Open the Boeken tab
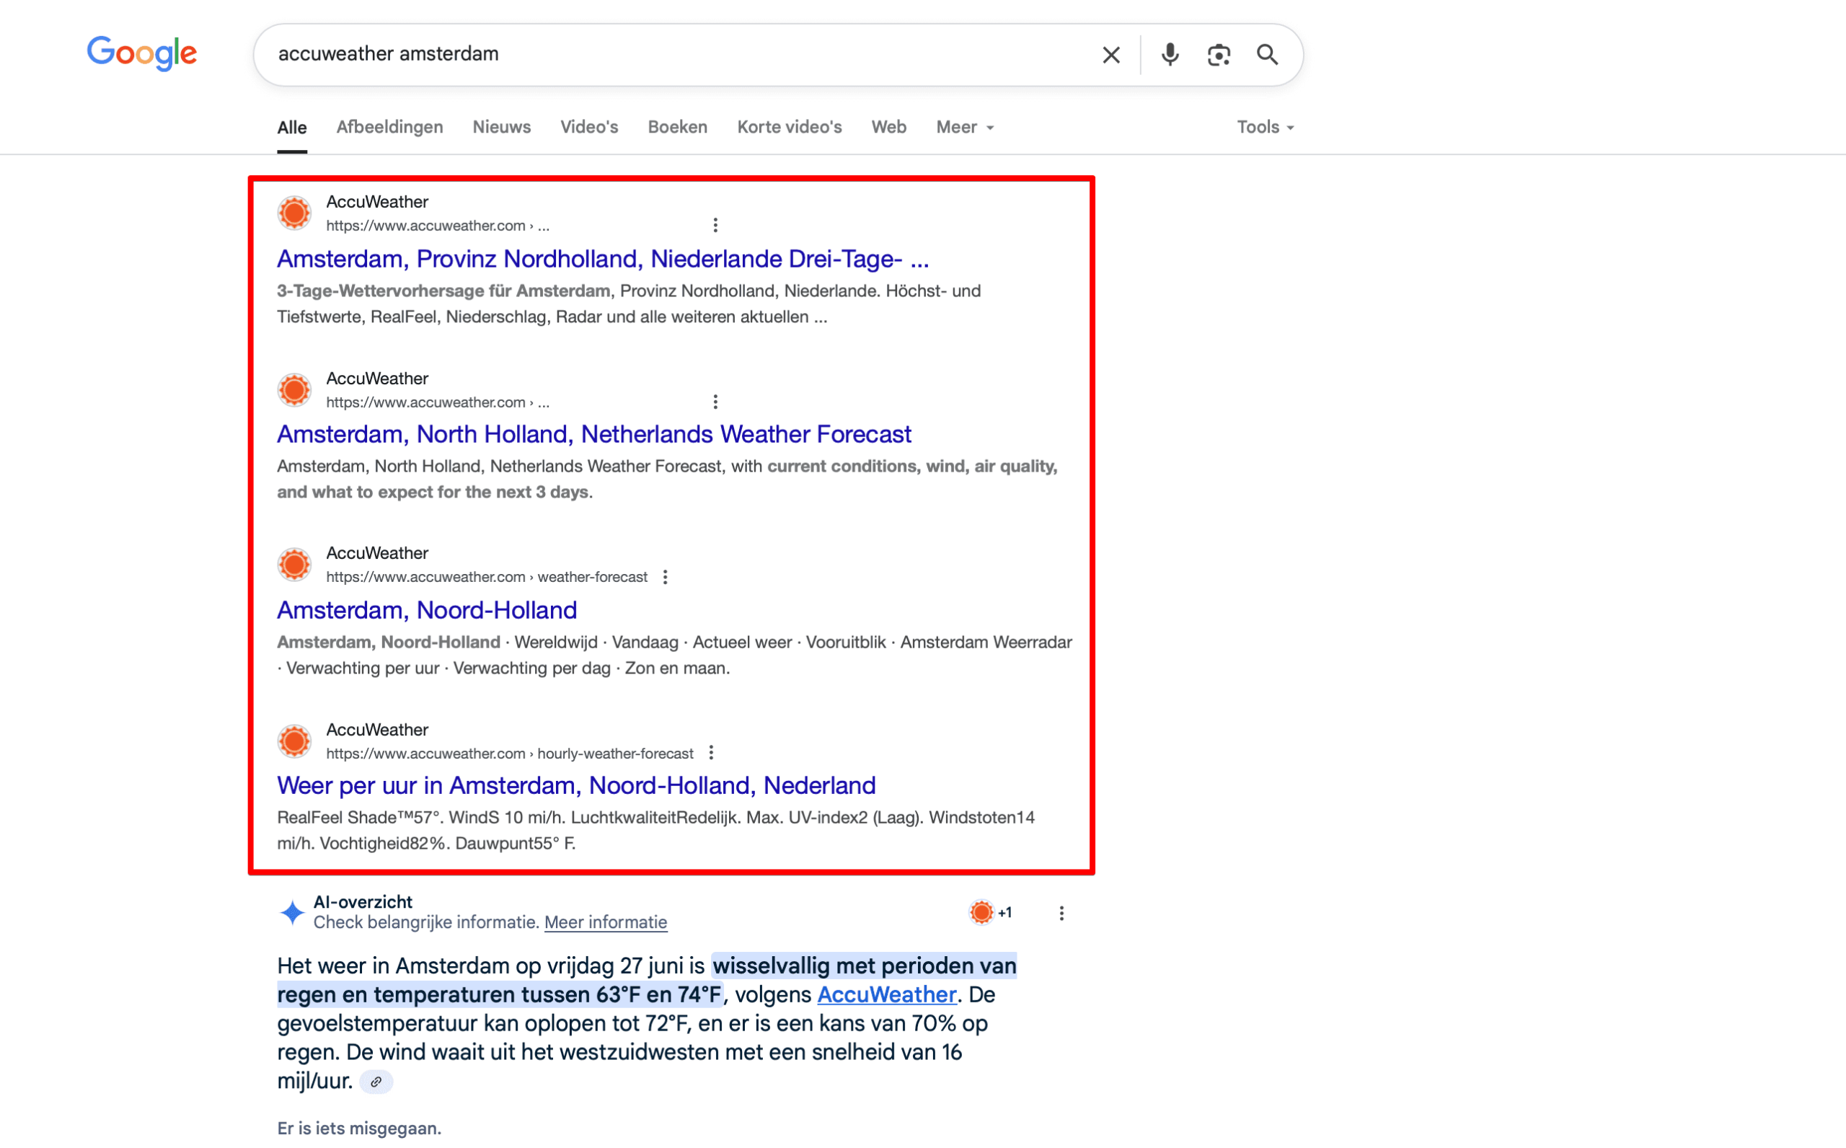Viewport: 1846px width, 1148px height. click(x=677, y=127)
